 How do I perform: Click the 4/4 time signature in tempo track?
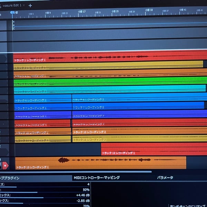click(14, 23)
